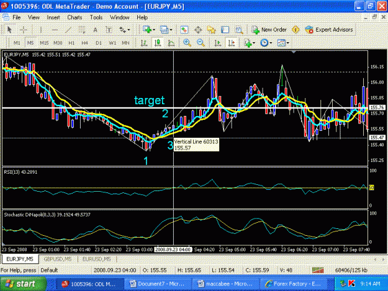Switch to M30 timeframe
The height and width of the screenshot is (291, 388).
coord(58,43)
